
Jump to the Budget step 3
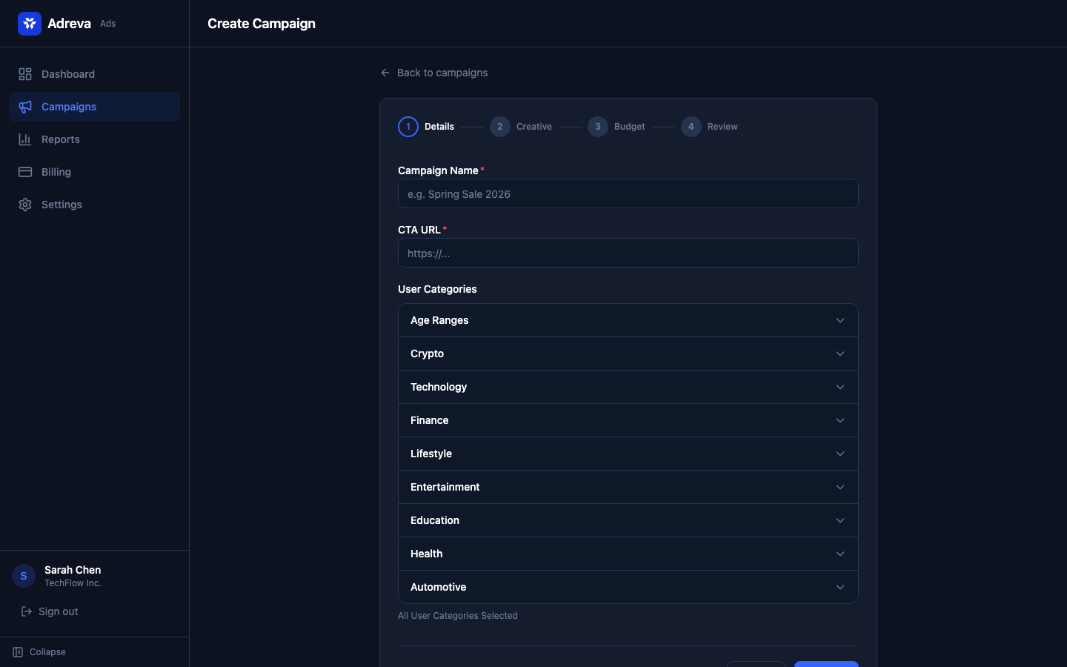[x=598, y=127]
